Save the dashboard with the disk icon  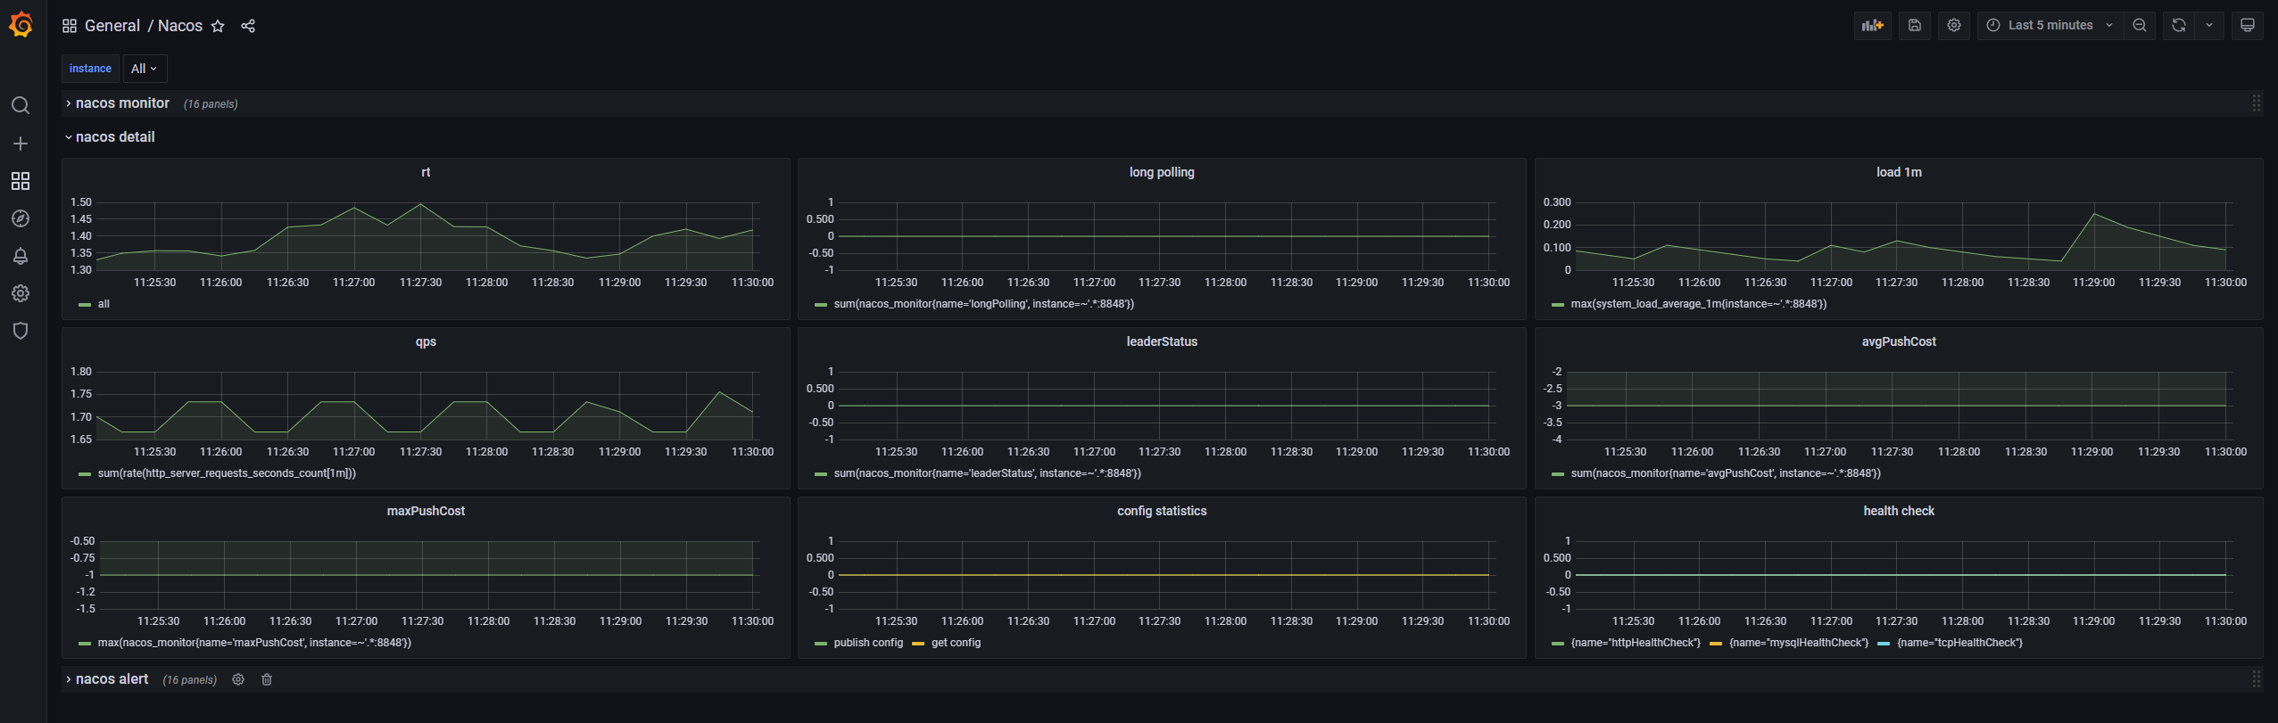(1915, 25)
